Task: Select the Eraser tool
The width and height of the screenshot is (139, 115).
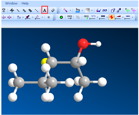Action: coord(53,11)
